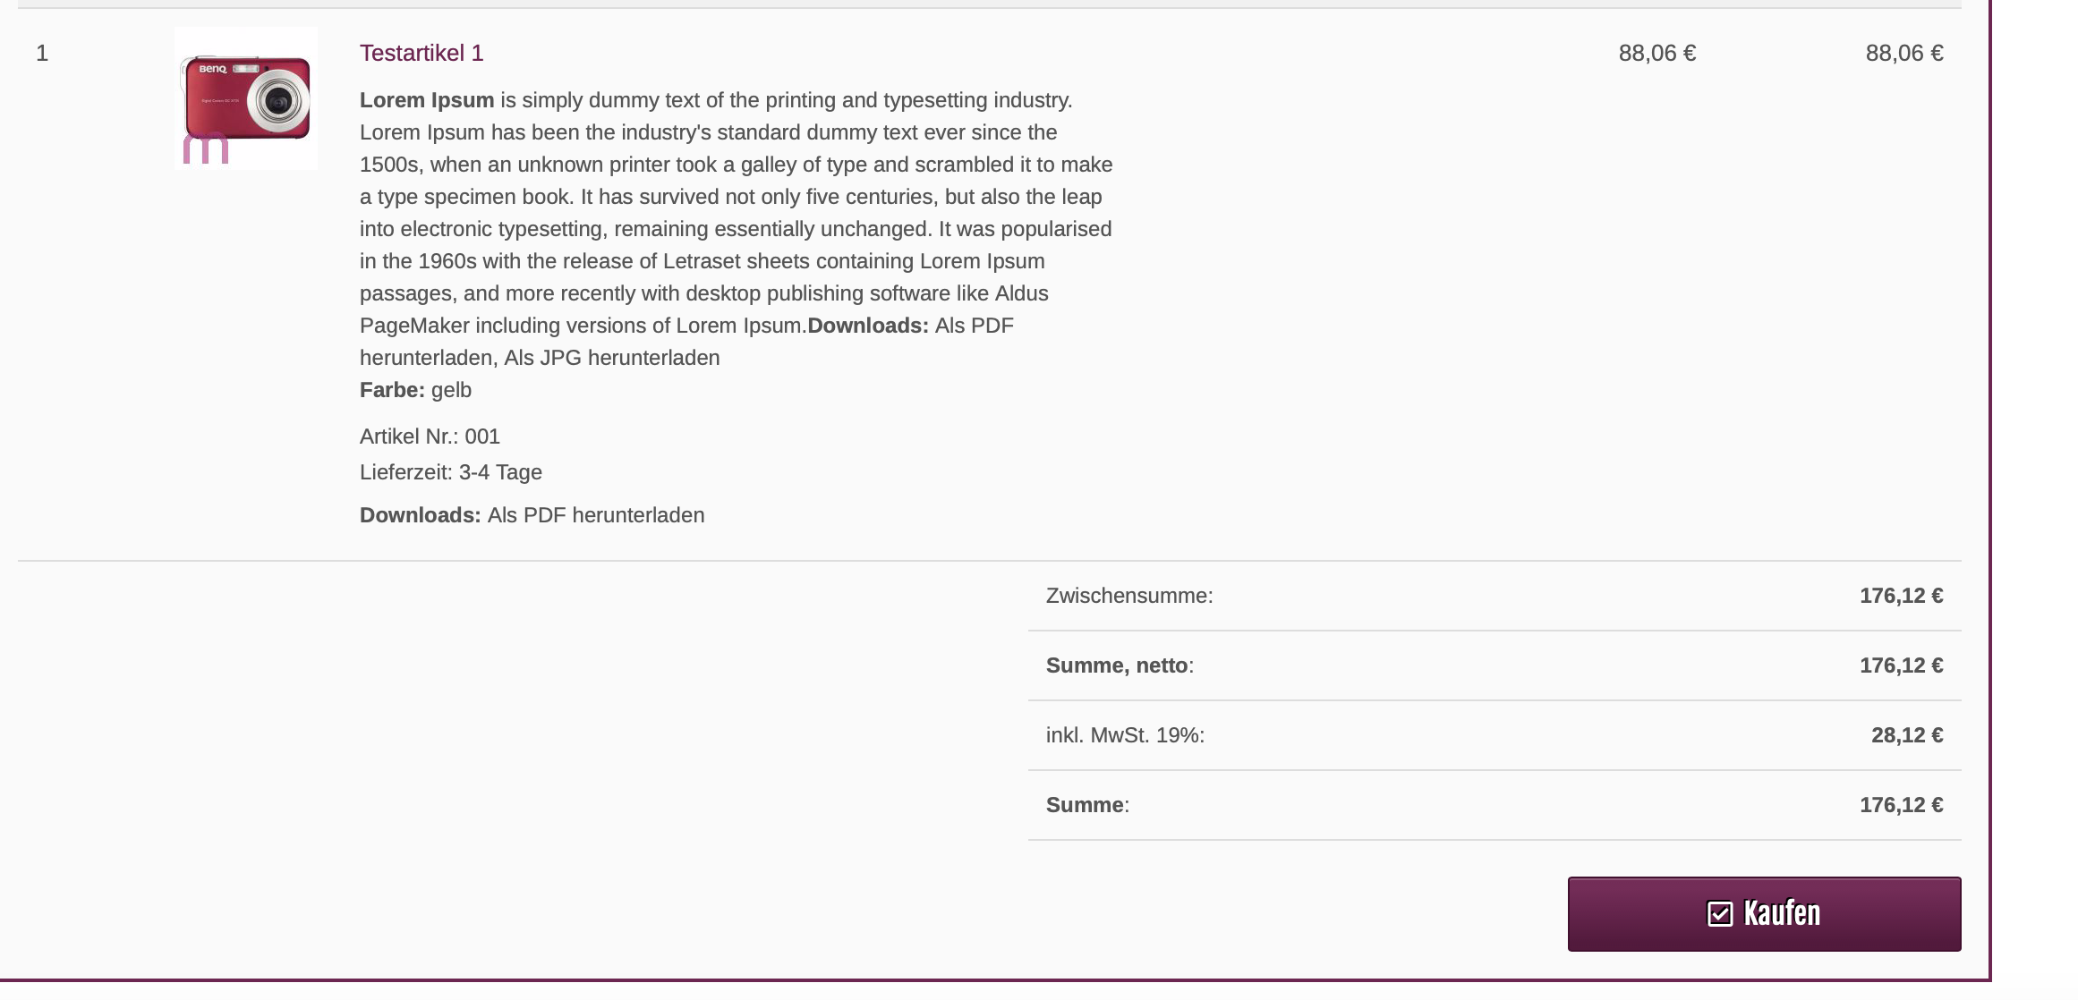Click the Als JPG herunterladen download text

(x=612, y=358)
